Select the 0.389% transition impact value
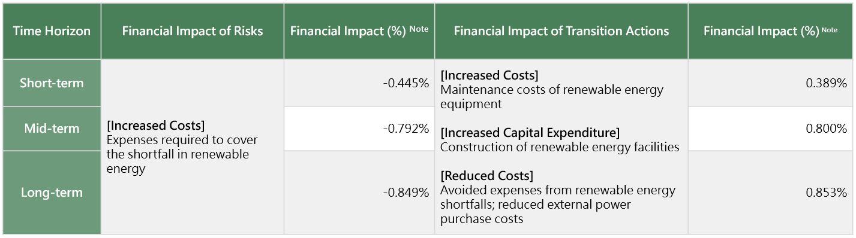 coord(827,83)
